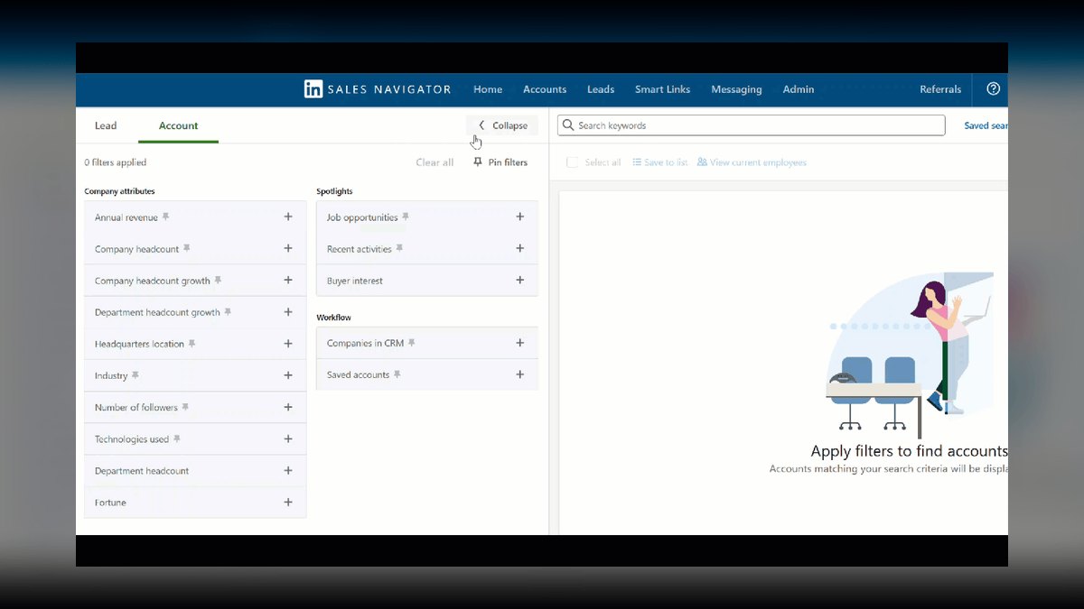
Task: Expand Industry filter with plus
Action: [x=288, y=374]
